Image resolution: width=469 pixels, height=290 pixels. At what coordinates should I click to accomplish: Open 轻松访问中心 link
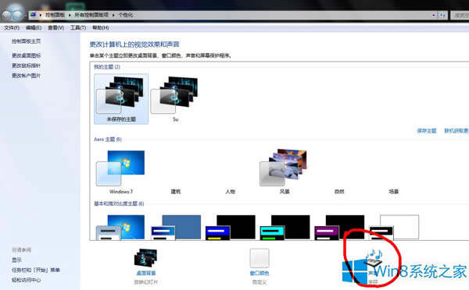tap(27, 280)
